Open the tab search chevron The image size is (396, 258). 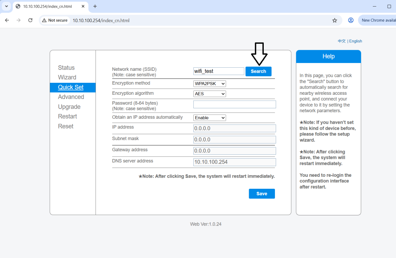[x=6, y=6]
